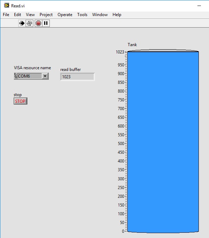This screenshot has height=238, width=209.
Task: Click the Pause toolbar button
Action: click(46, 23)
